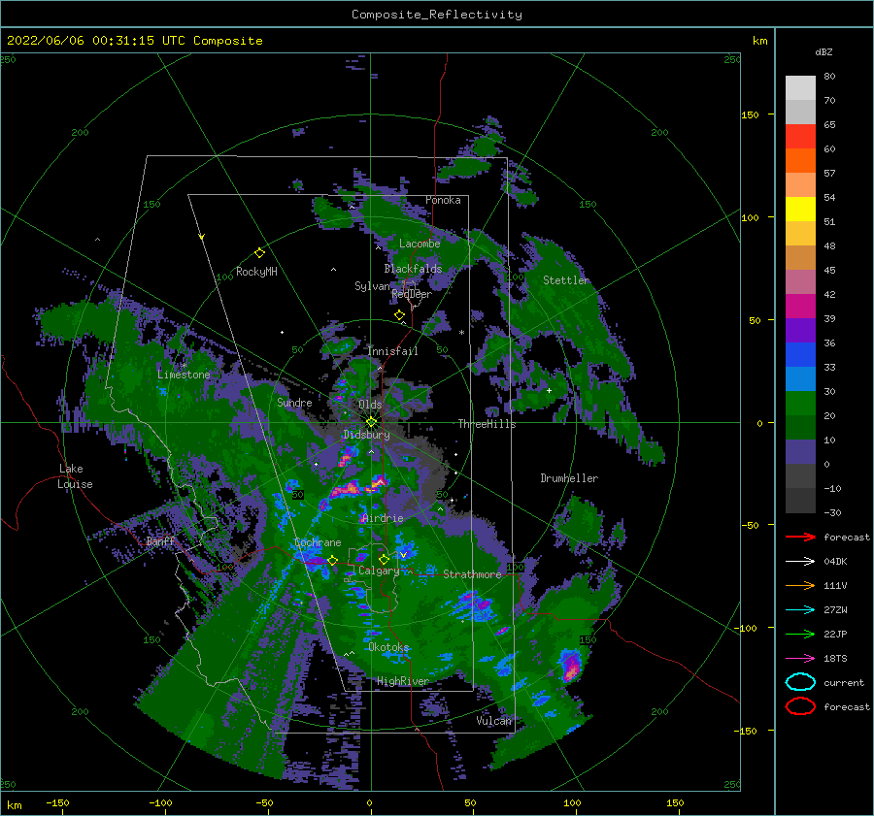Click yellow arrowhead marker northwest of RockyMH
Viewport: 874px width, 816px height.
point(202,237)
